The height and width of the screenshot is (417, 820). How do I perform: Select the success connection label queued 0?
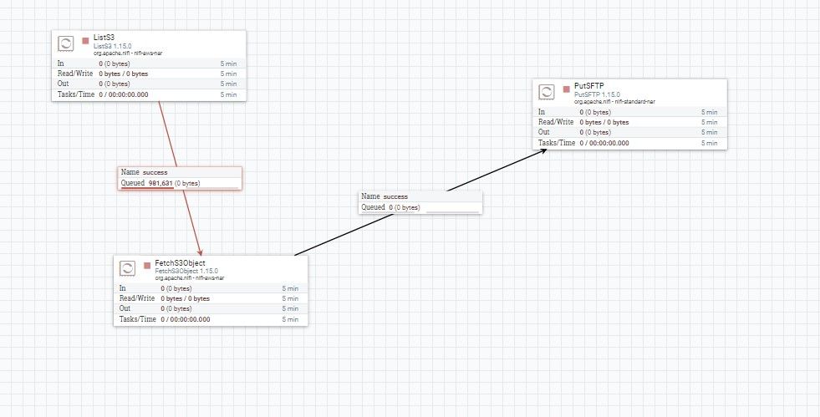coord(420,202)
